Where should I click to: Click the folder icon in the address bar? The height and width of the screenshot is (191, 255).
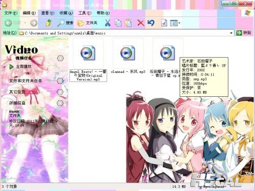point(21,33)
